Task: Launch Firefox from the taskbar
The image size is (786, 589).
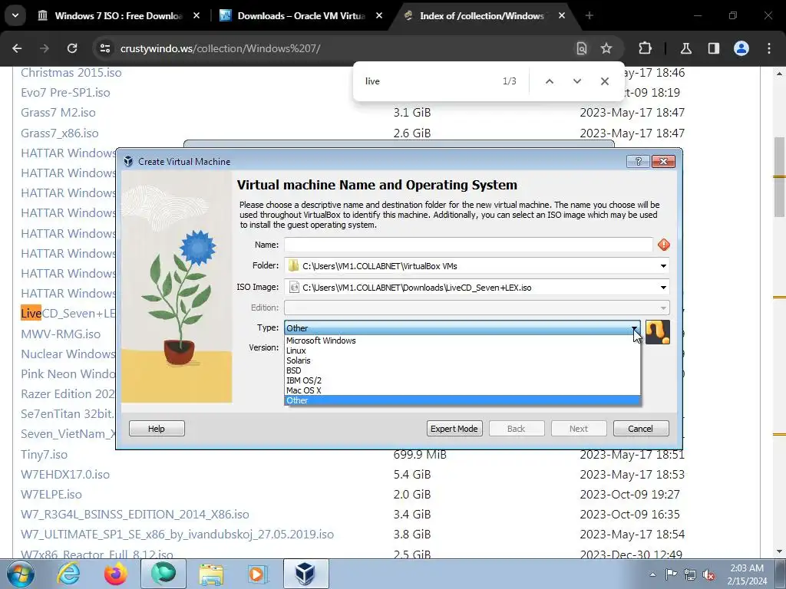Action: click(x=116, y=574)
